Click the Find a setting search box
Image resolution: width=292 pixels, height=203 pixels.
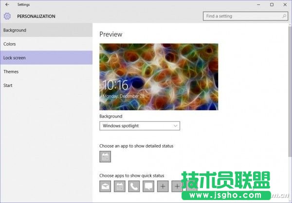pyautogui.click(x=244, y=16)
